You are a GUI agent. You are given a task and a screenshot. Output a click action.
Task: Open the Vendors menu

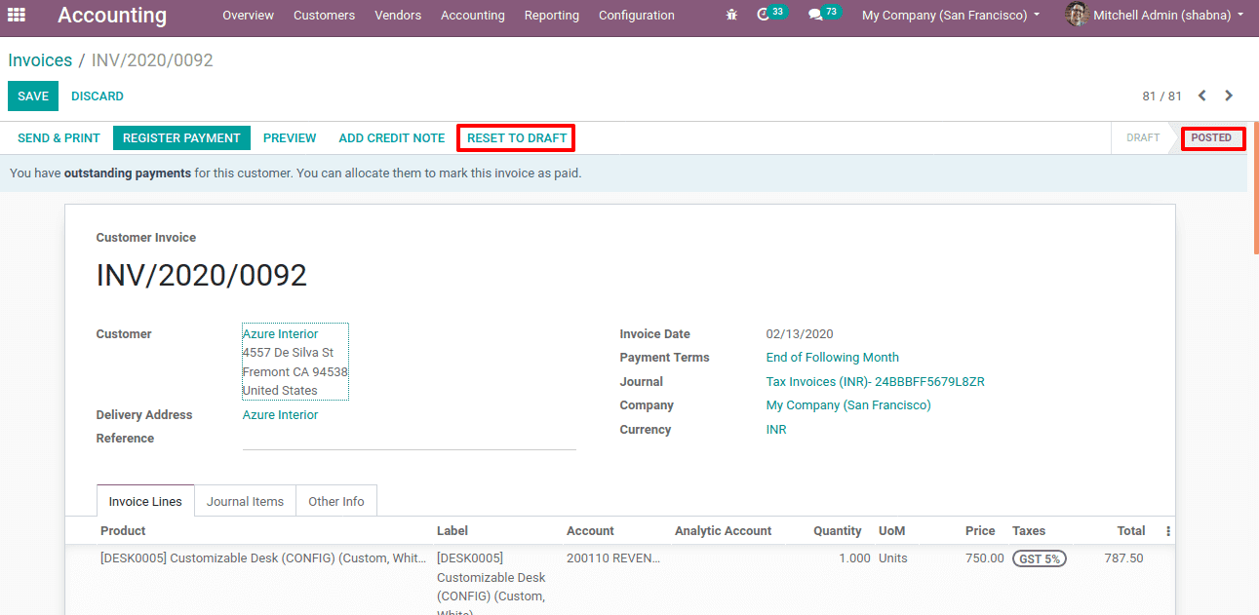click(398, 16)
